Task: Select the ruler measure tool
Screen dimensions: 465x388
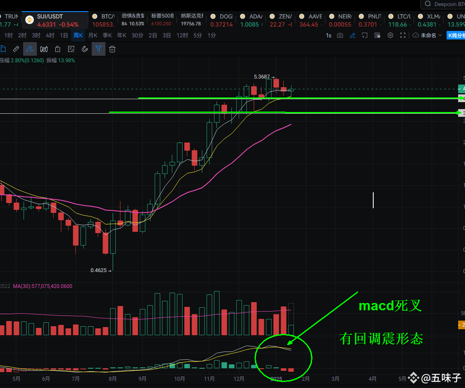Action: 16,49
